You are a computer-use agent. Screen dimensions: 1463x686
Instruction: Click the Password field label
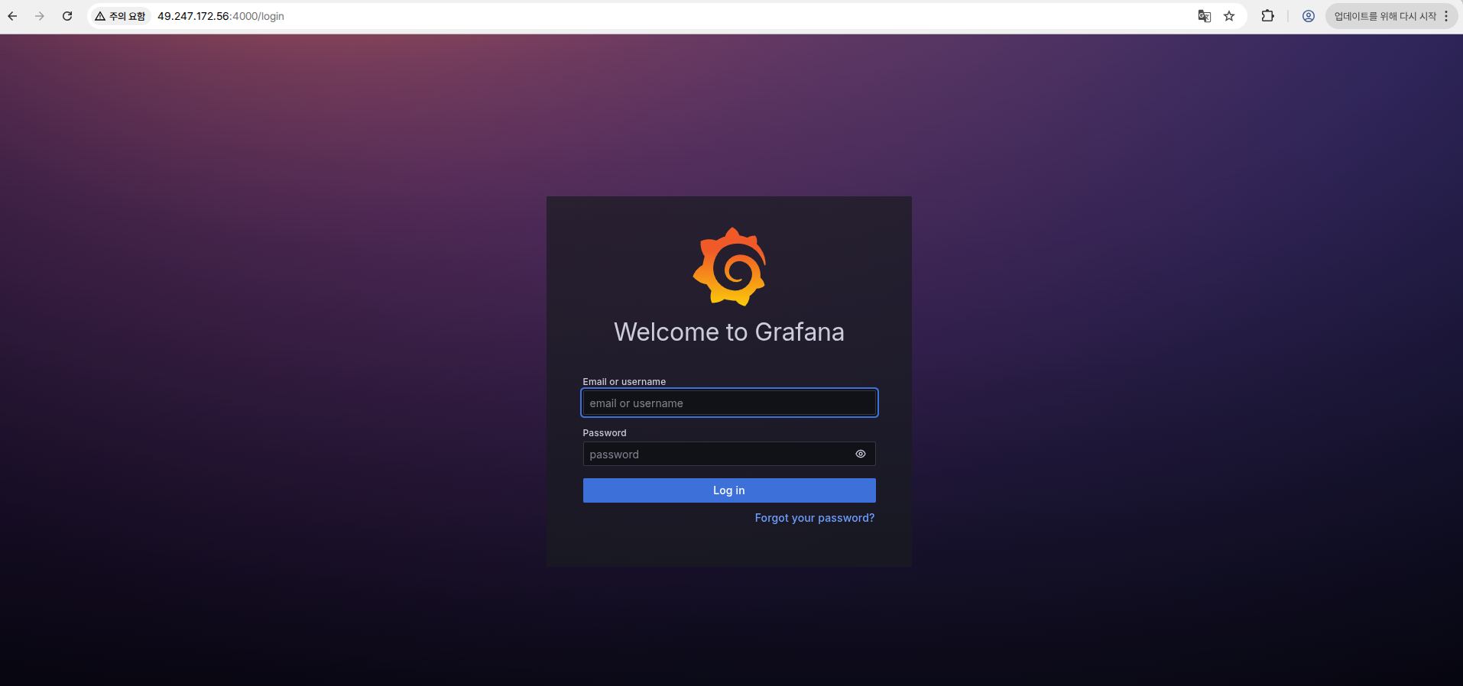tap(604, 433)
